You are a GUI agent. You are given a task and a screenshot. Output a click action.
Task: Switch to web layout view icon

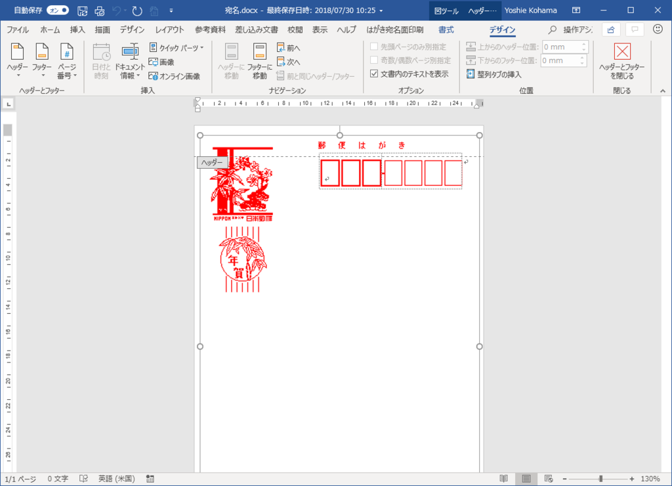549,479
